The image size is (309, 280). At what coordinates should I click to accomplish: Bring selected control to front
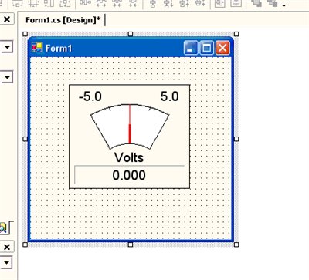tap(256, 3)
